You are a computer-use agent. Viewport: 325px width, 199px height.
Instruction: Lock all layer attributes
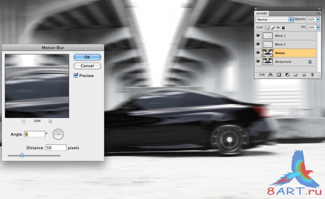(x=283, y=27)
